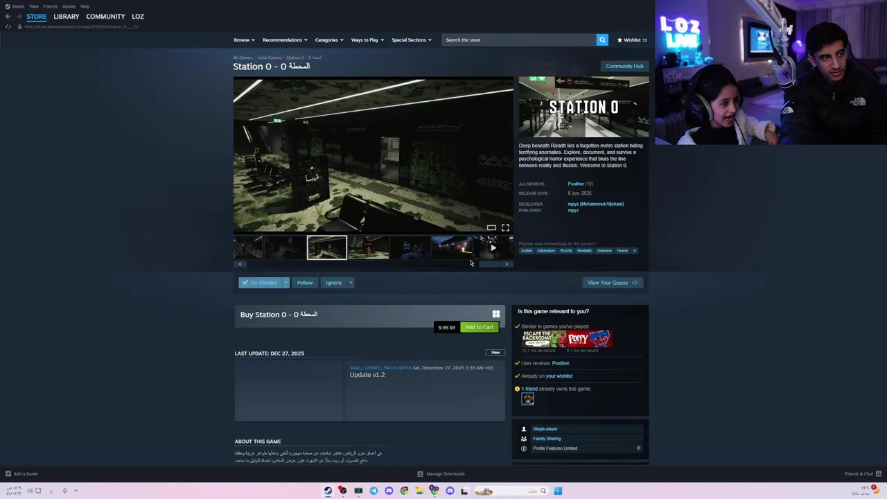Click the Windows platform icon

(495, 314)
